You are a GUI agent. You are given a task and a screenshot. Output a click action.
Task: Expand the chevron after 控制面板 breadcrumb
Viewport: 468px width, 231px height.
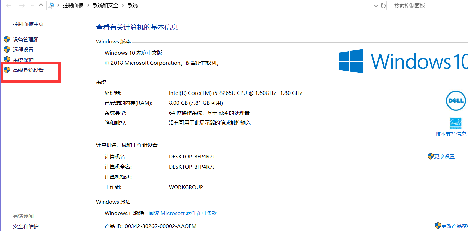[88, 6]
